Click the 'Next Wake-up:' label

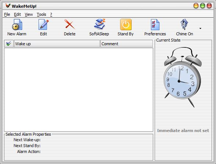[x=27, y=140]
